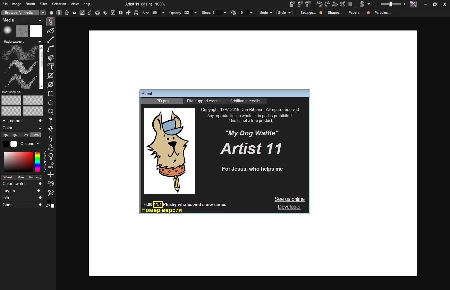Select the curve drawing tool
450x290 pixels.
click(x=51, y=49)
